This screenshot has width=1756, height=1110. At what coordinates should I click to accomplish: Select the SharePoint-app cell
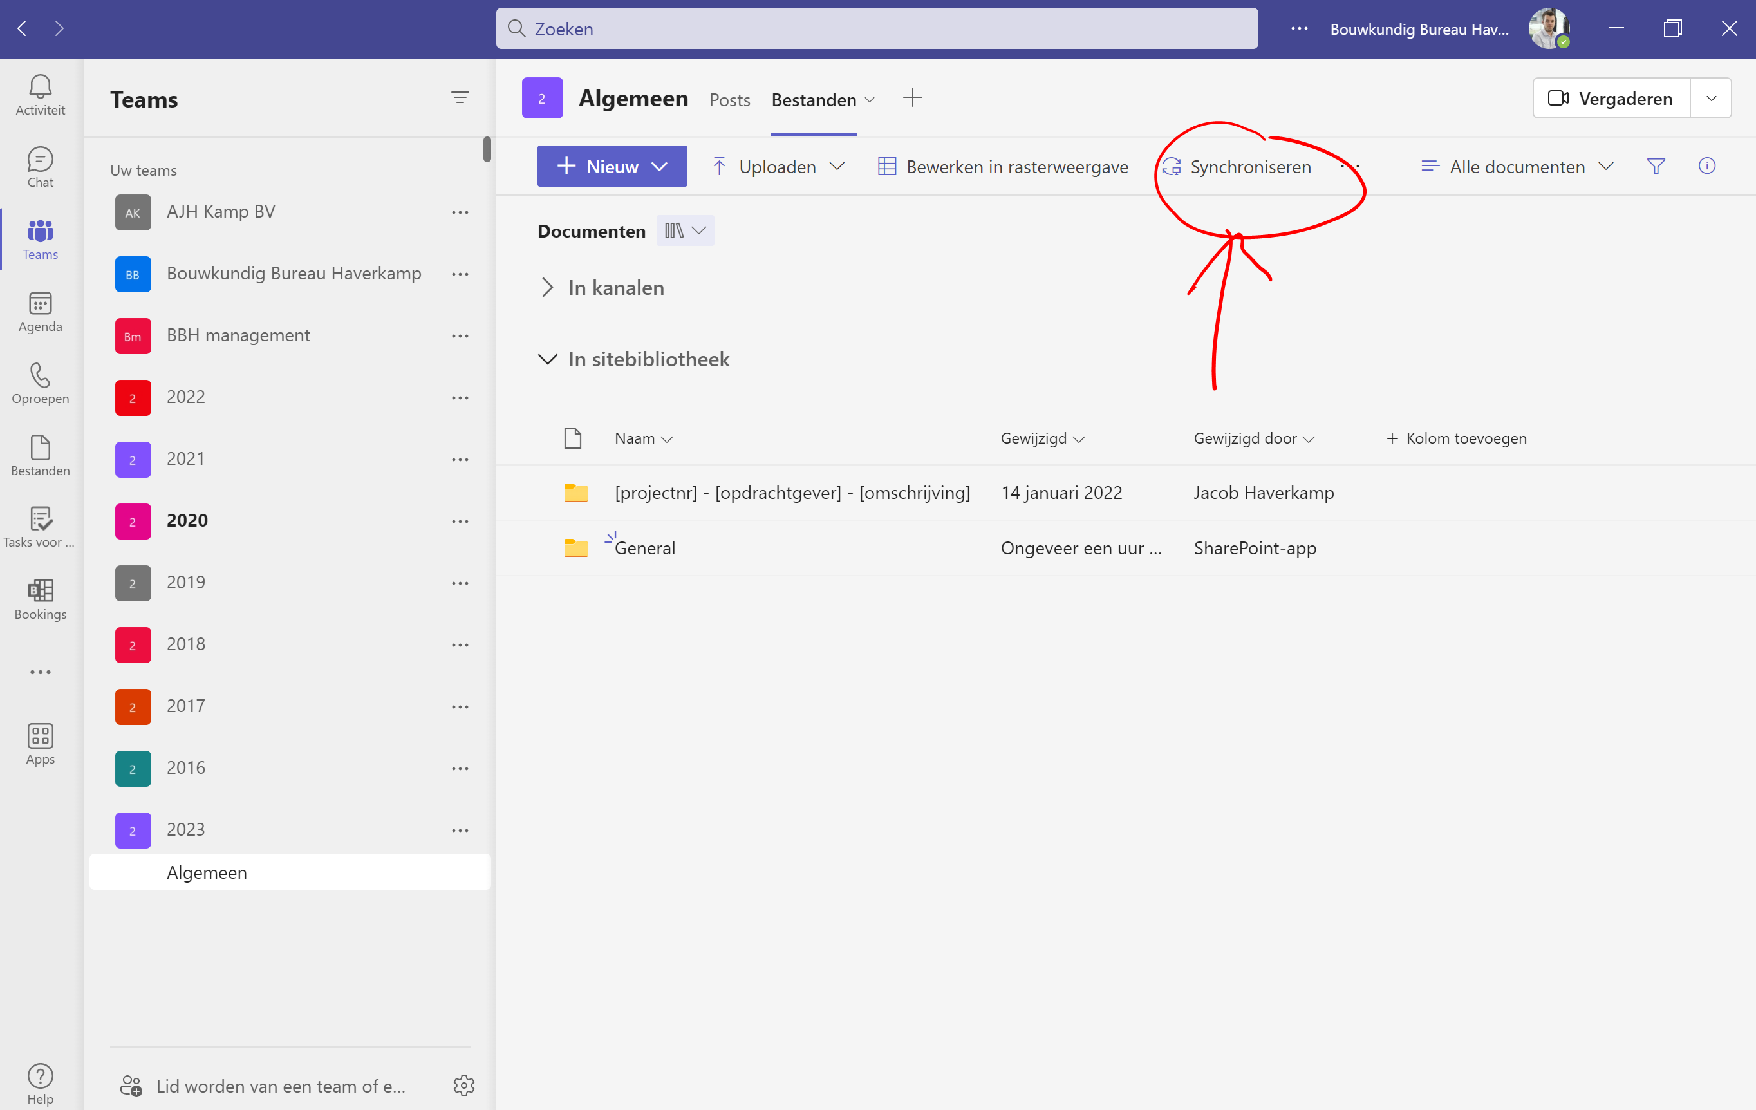pos(1255,549)
